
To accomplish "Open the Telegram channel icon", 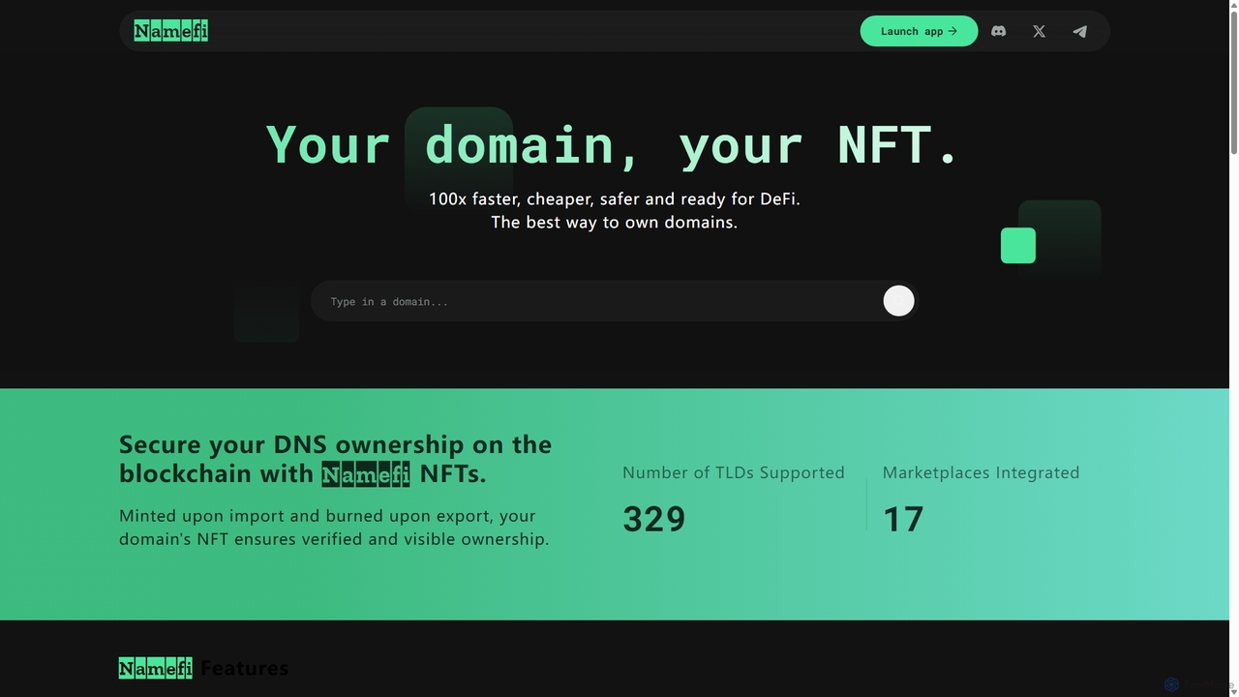I will coord(1079,31).
